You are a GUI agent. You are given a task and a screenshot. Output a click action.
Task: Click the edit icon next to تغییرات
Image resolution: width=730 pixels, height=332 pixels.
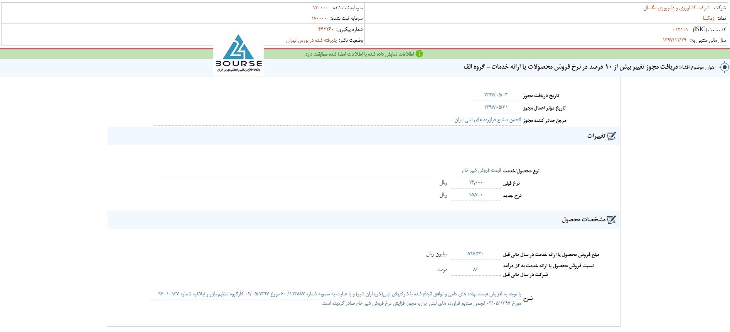(x=612, y=136)
